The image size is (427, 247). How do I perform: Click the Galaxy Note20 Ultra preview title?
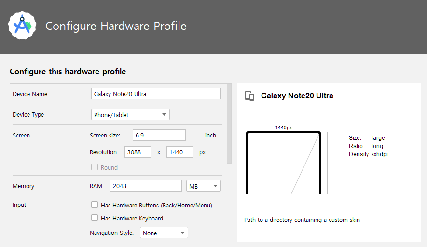(x=297, y=96)
